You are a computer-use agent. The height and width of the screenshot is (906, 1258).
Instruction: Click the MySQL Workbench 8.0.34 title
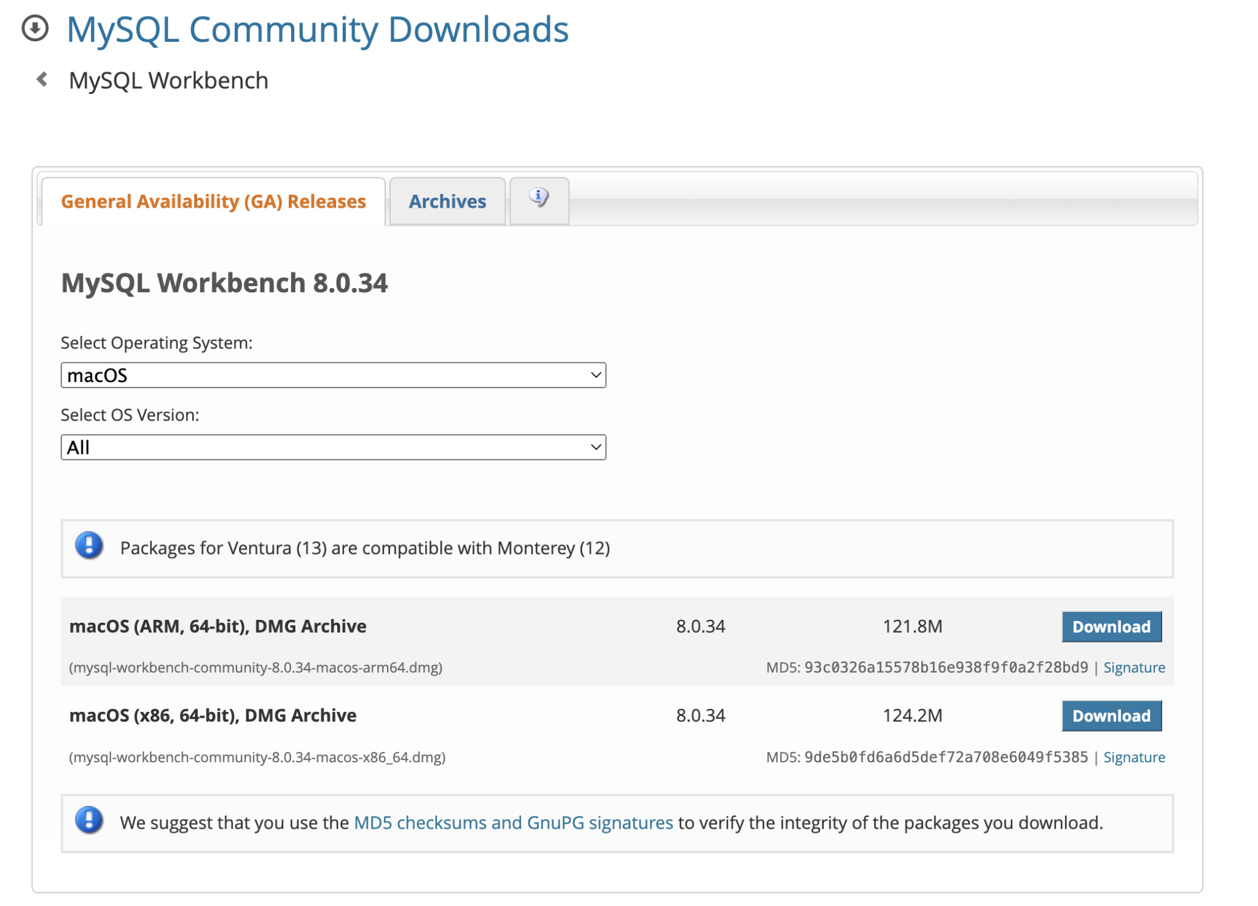[x=225, y=283]
